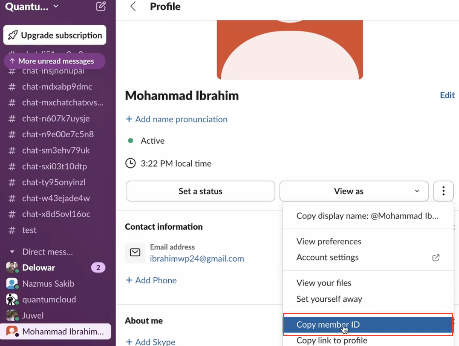
Task: Click the external link icon beside Account settings
Action: pos(436,258)
